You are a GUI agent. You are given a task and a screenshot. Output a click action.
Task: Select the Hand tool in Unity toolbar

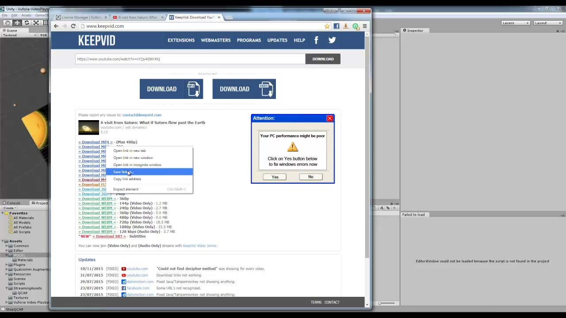coord(8,23)
